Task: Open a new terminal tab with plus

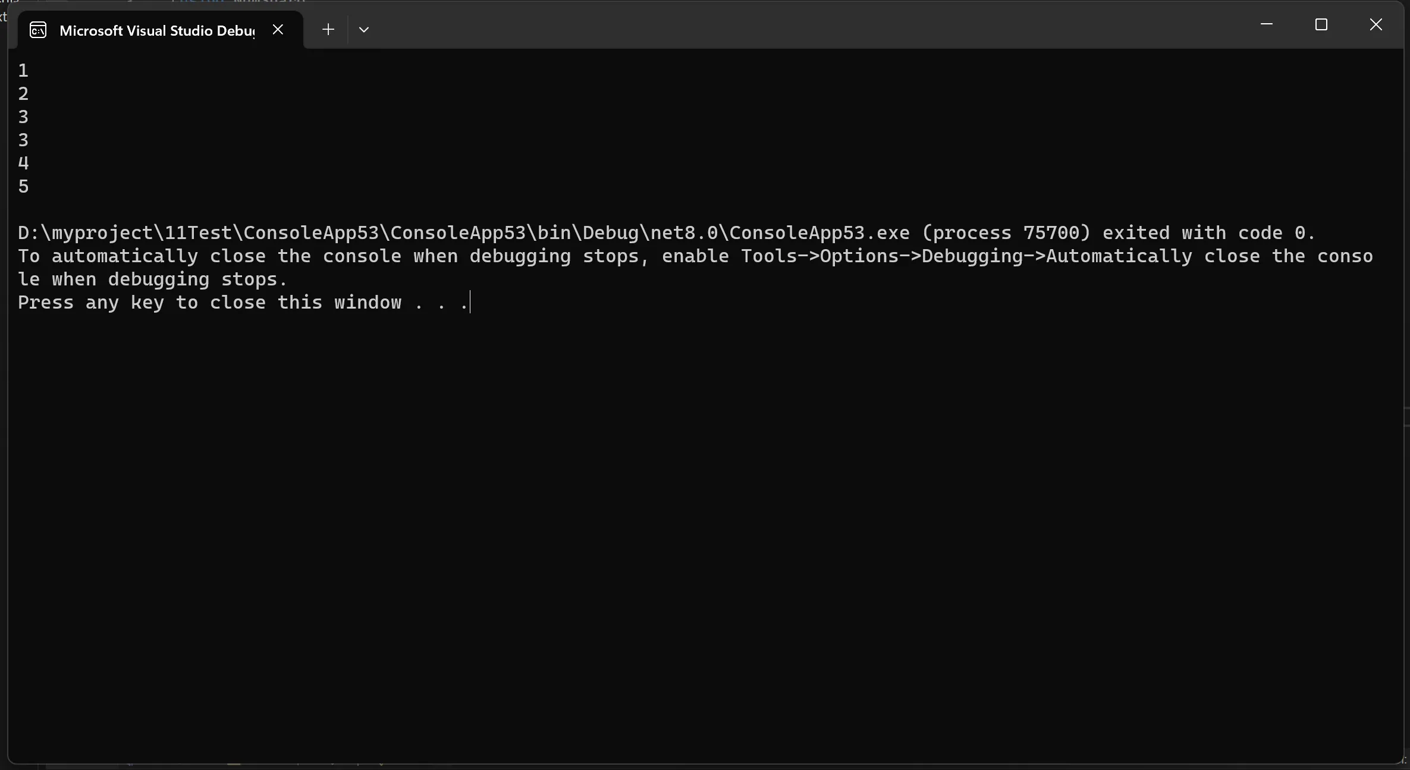Action: pyautogui.click(x=328, y=29)
